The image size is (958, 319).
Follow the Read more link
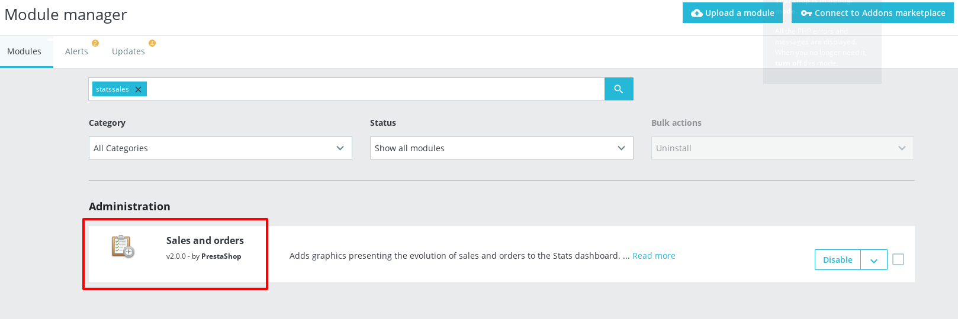(x=654, y=256)
